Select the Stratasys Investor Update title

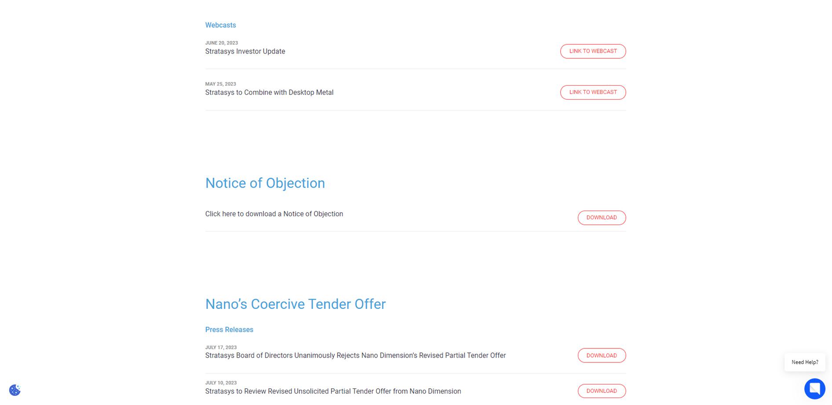tap(245, 51)
